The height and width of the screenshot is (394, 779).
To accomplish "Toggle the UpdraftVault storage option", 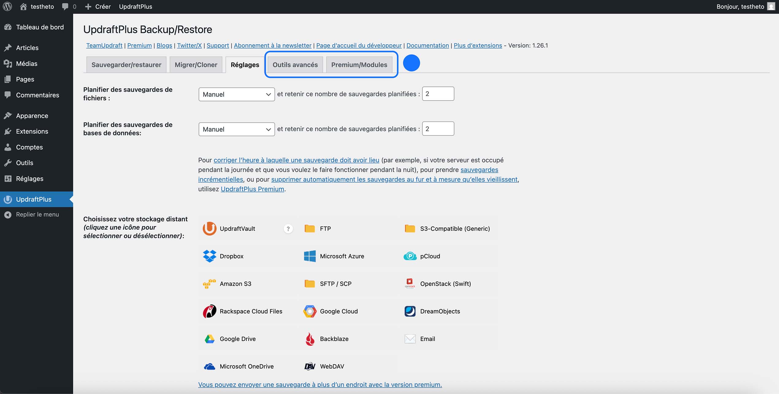I will tap(209, 228).
